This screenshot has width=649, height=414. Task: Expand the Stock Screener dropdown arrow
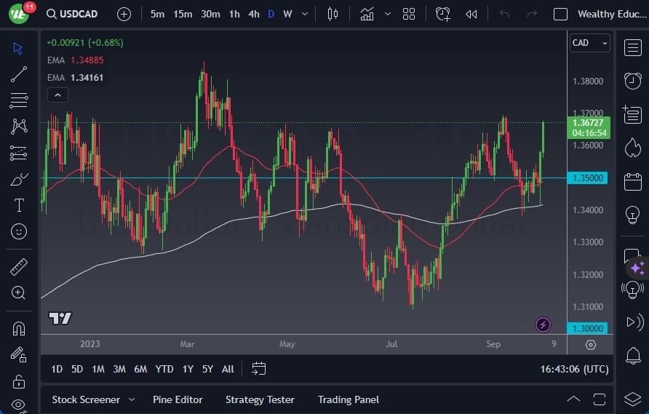click(132, 399)
